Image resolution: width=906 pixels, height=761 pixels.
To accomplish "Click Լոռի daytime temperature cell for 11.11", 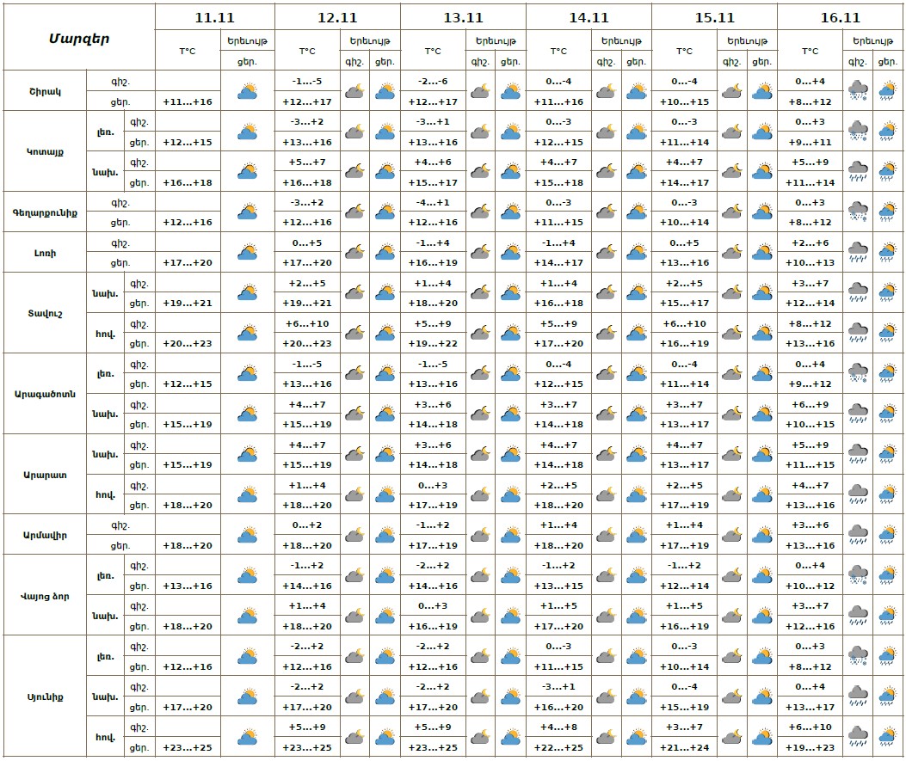I will pyautogui.click(x=187, y=263).
